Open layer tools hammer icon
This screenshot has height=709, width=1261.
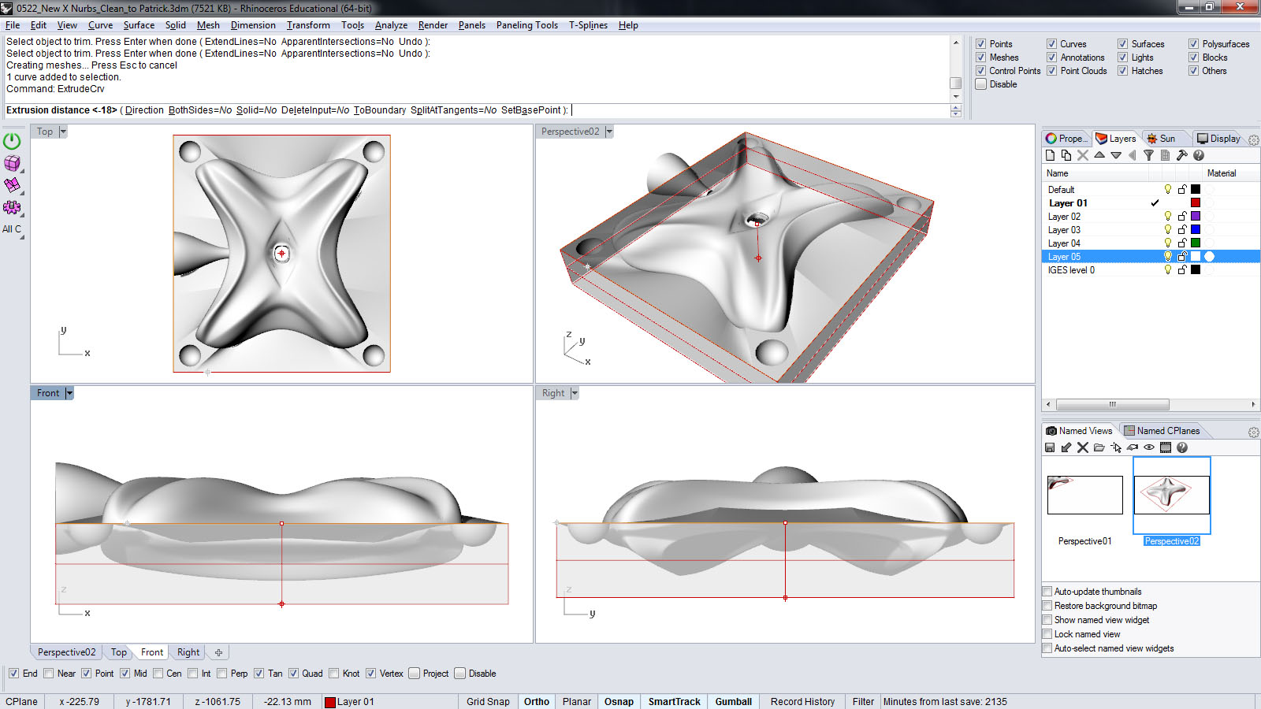click(1182, 155)
